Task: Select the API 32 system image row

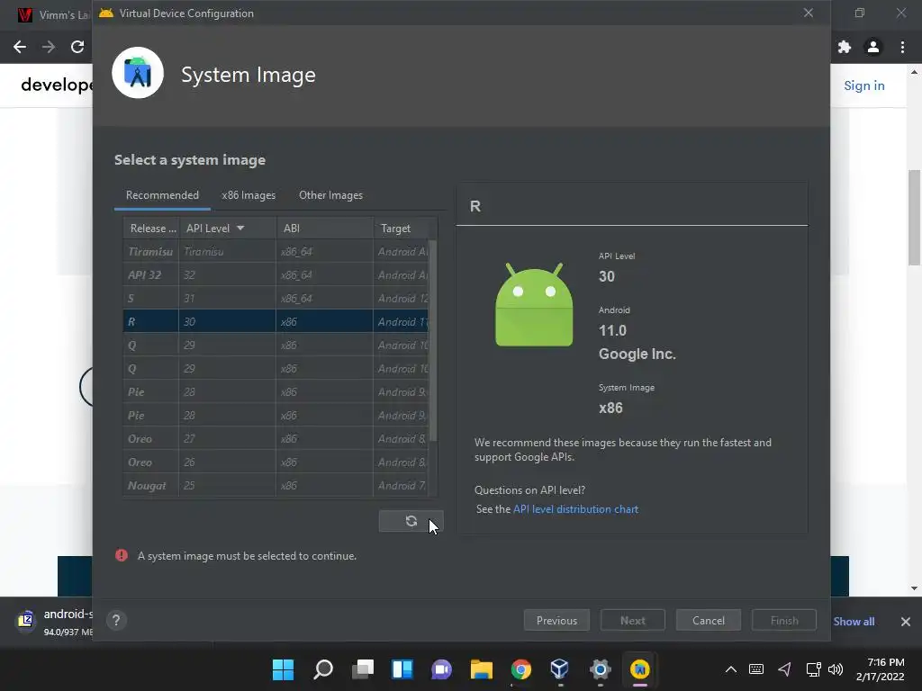Action: (x=276, y=275)
